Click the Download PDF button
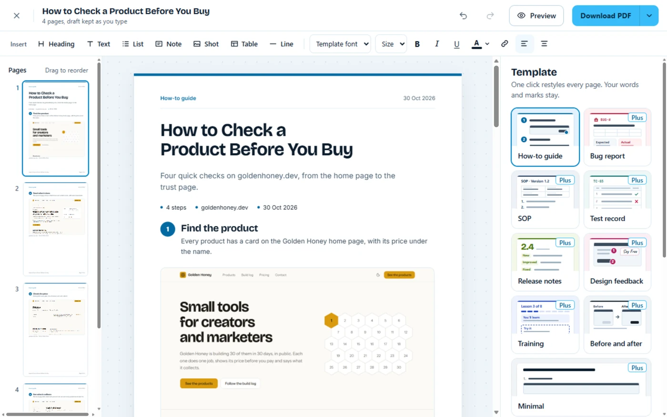Screen dimensions: 667x417 (606, 16)
